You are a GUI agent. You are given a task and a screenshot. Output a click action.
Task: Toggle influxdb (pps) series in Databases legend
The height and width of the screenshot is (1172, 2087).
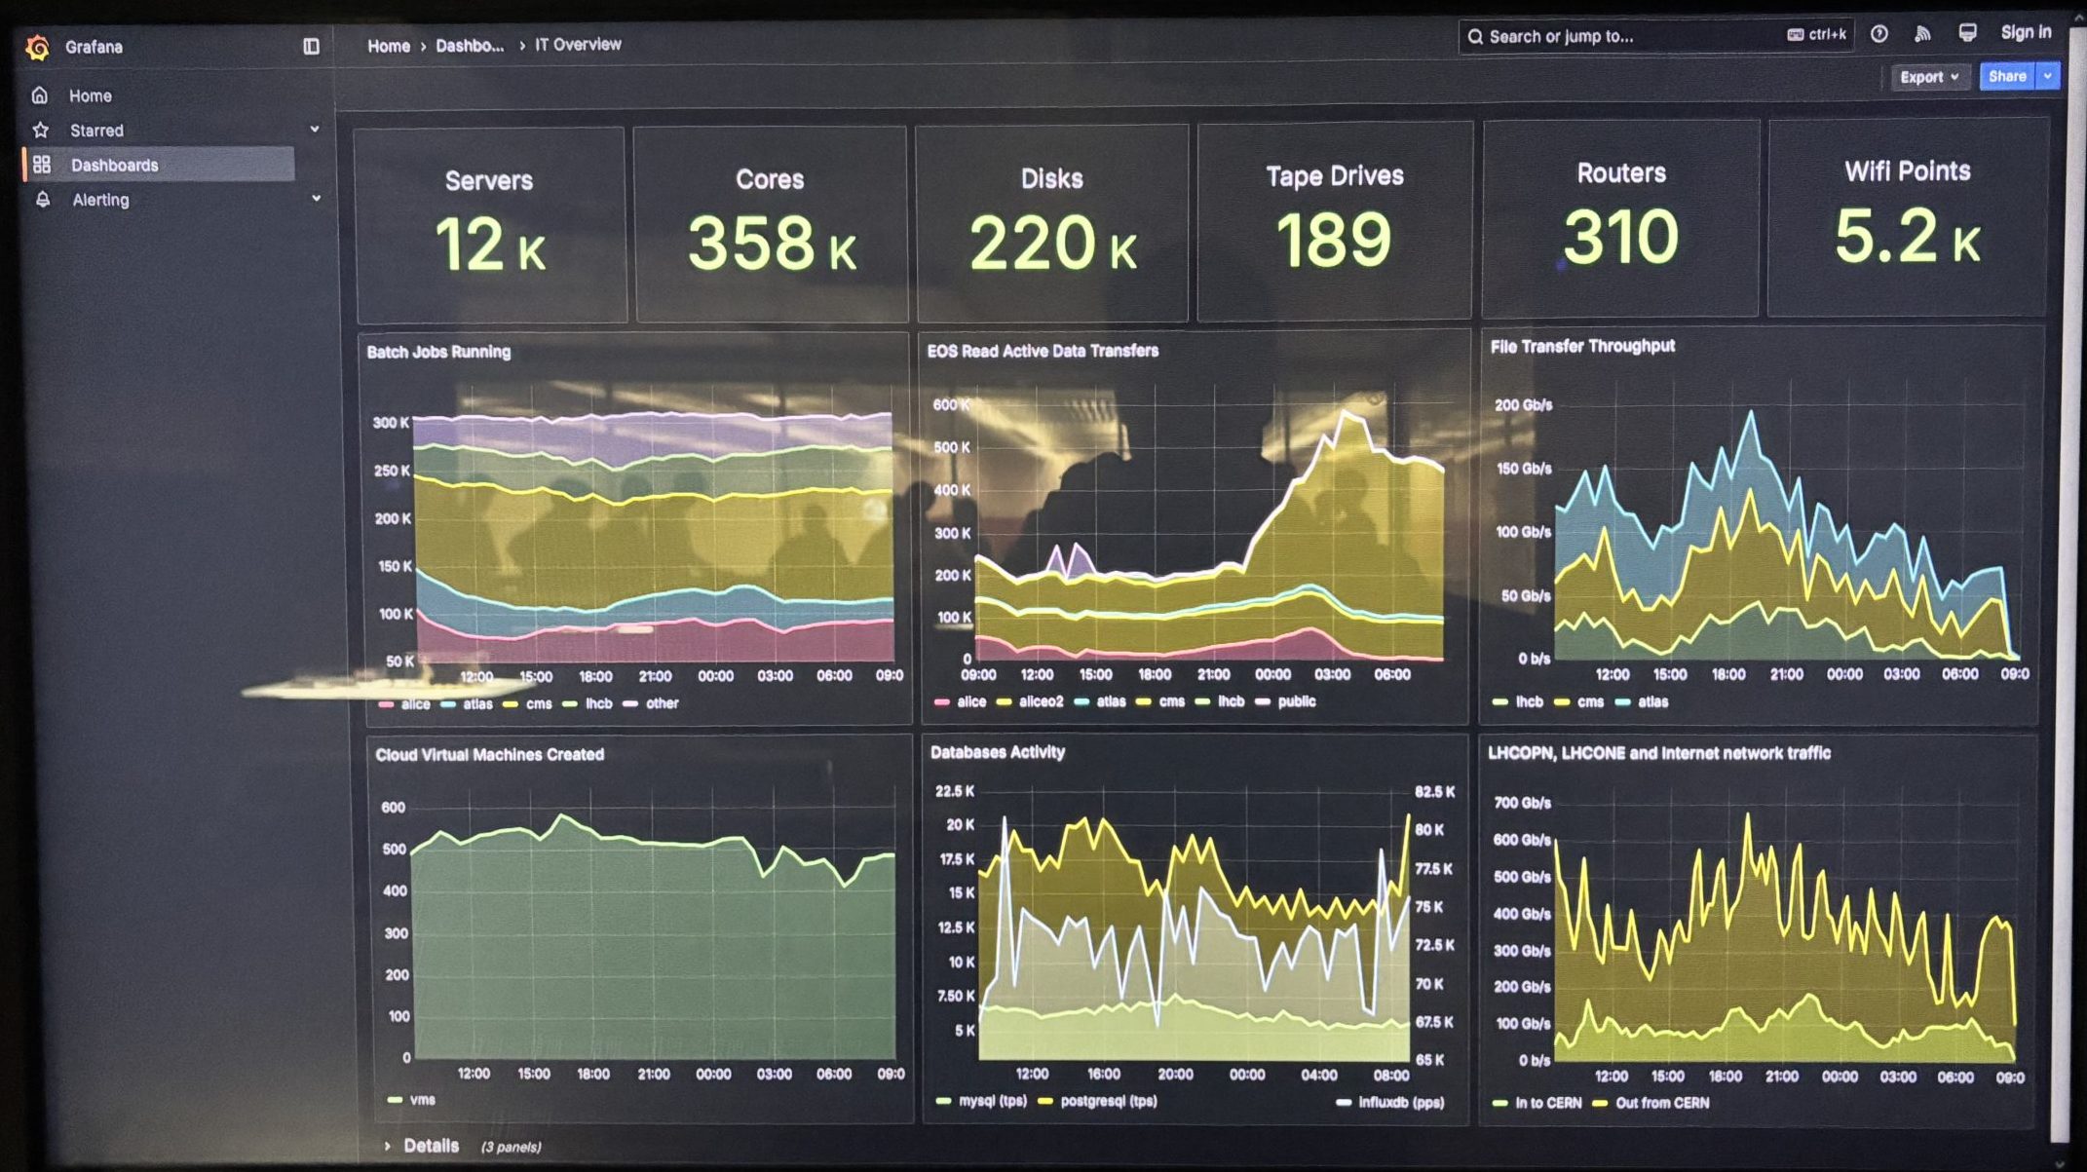click(1400, 1102)
